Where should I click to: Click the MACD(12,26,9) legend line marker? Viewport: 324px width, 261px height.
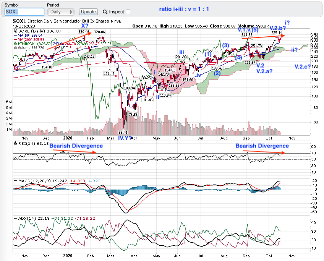pos(14,180)
